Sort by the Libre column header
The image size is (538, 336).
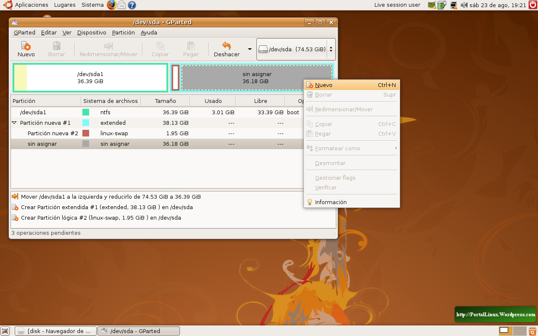(260, 101)
